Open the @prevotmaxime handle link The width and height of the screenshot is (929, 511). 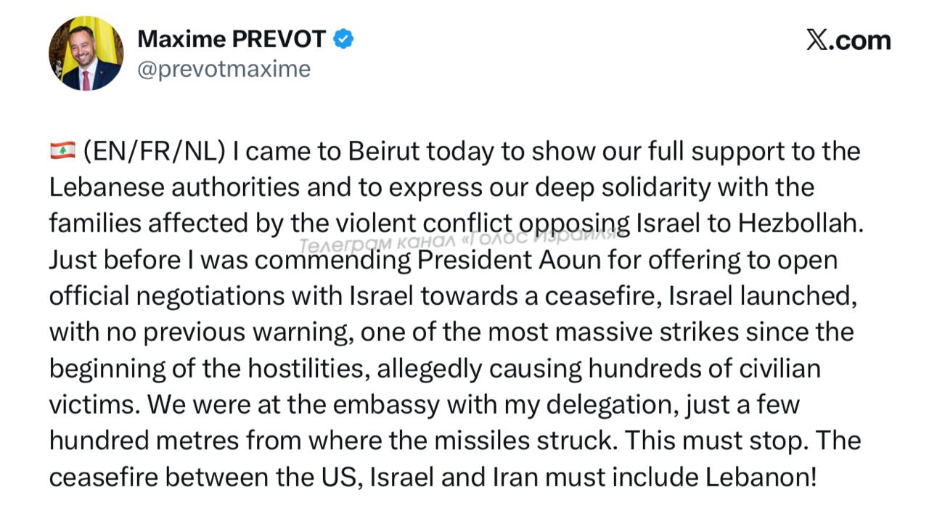pyautogui.click(x=224, y=69)
